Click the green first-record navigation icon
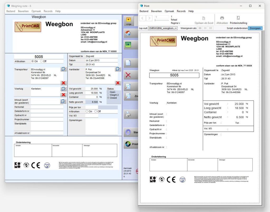 (128, 45)
